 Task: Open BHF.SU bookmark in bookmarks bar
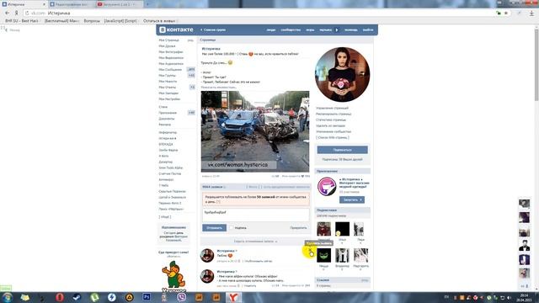pyautogui.click(x=22, y=21)
